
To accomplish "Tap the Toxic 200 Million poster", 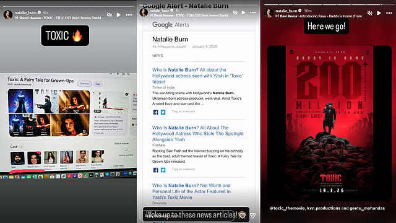I will pyautogui.click(x=329, y=123).
